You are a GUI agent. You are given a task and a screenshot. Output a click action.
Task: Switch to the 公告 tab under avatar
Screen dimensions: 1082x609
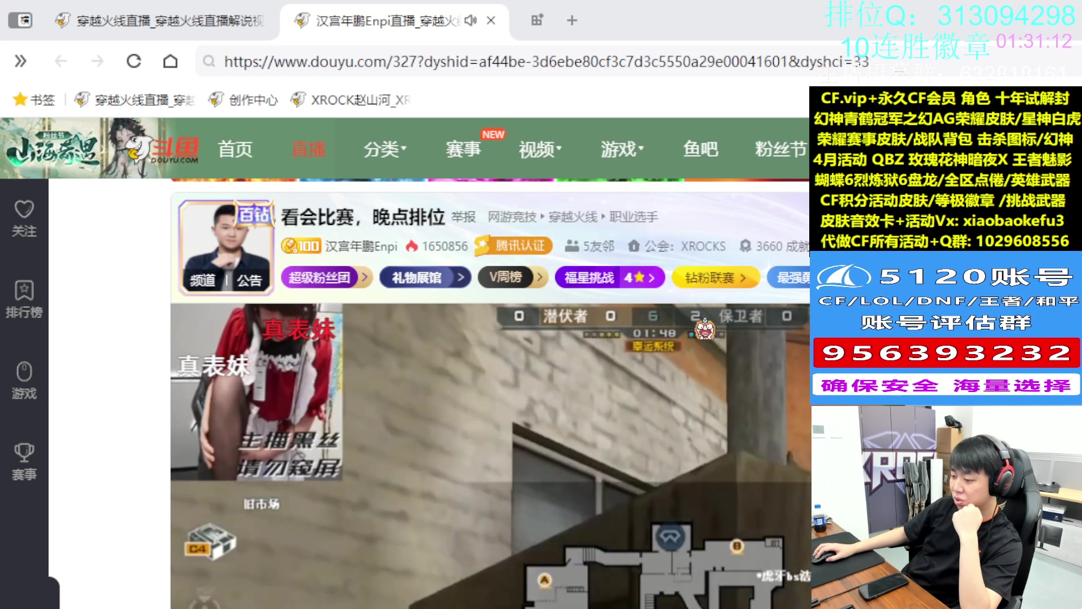pos(250,280)
